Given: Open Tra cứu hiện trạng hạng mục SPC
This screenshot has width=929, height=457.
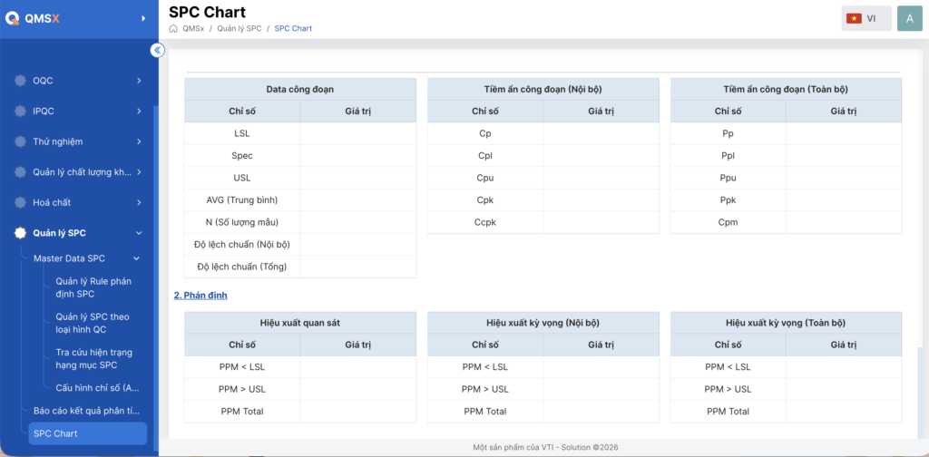Looking at the screenshot, I should pos(94,359).
